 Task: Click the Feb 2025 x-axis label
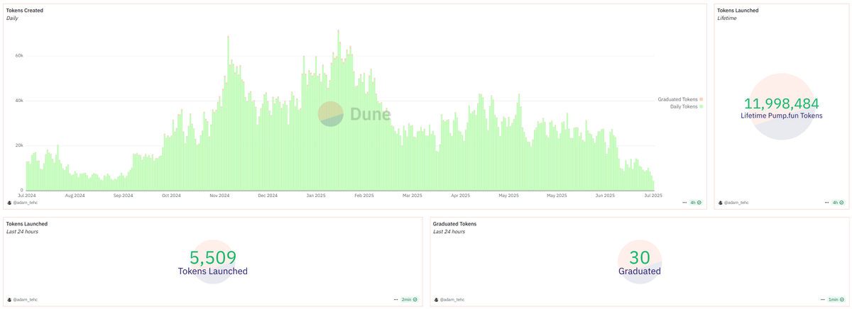[364, 195]
